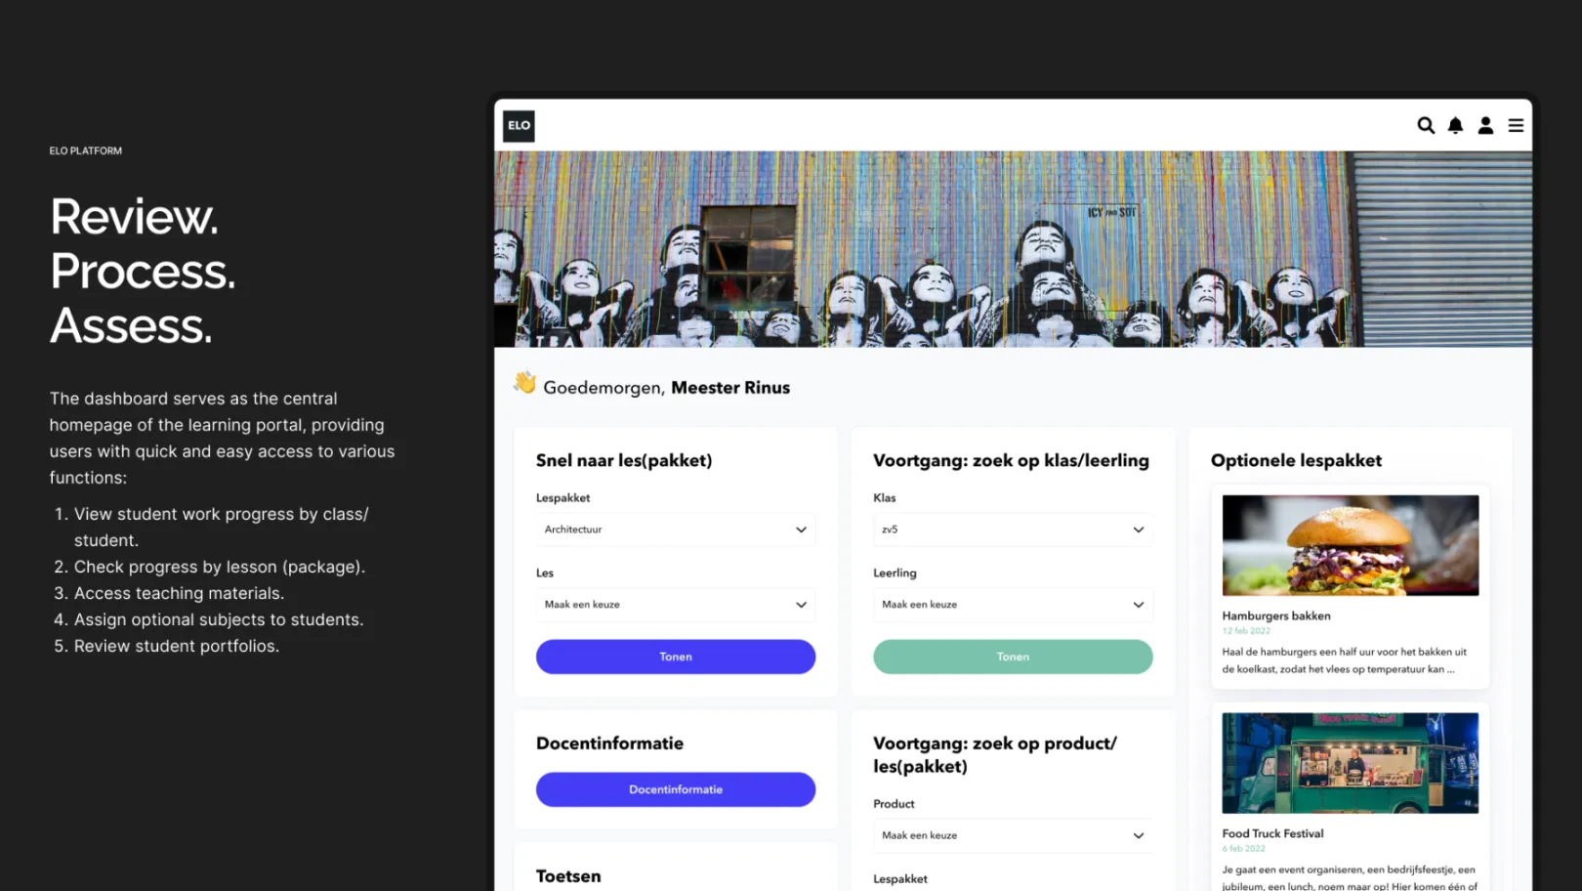This screenshot has width=1582, height=891.
Task: Open the Hamburgers bakken title
Action: click(1276, 615)
